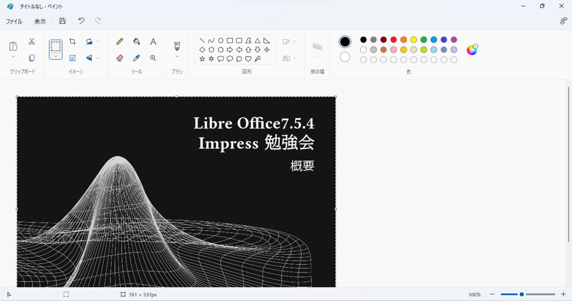Screen dimensions: 572x301
Task: Click the share icon at top right
Action: 563,21
